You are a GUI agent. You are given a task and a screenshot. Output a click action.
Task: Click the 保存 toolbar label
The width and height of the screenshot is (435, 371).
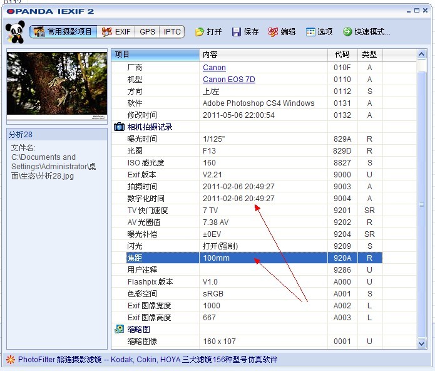pyautogui.click(x=251, y=32)
